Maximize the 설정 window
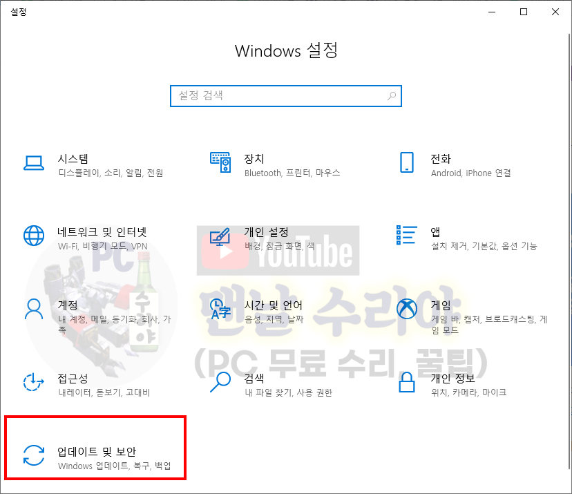This screenshot has width=572, height=494. [524, 12]
